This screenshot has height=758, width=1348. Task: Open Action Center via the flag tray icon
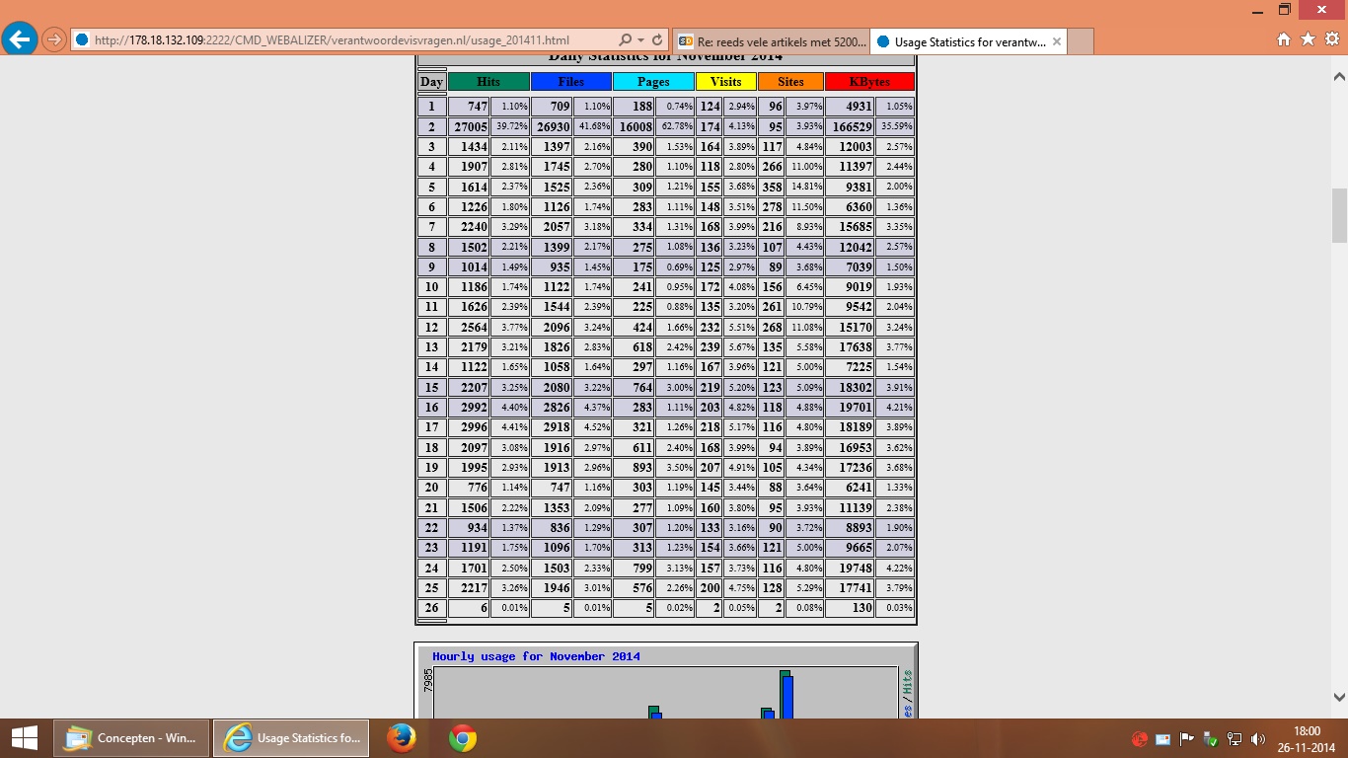coord(1187,738)
